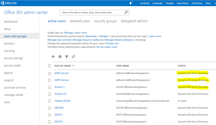Open the filter funnel icon
This screenshot has width=216, height=125.
tap(67, 57)
